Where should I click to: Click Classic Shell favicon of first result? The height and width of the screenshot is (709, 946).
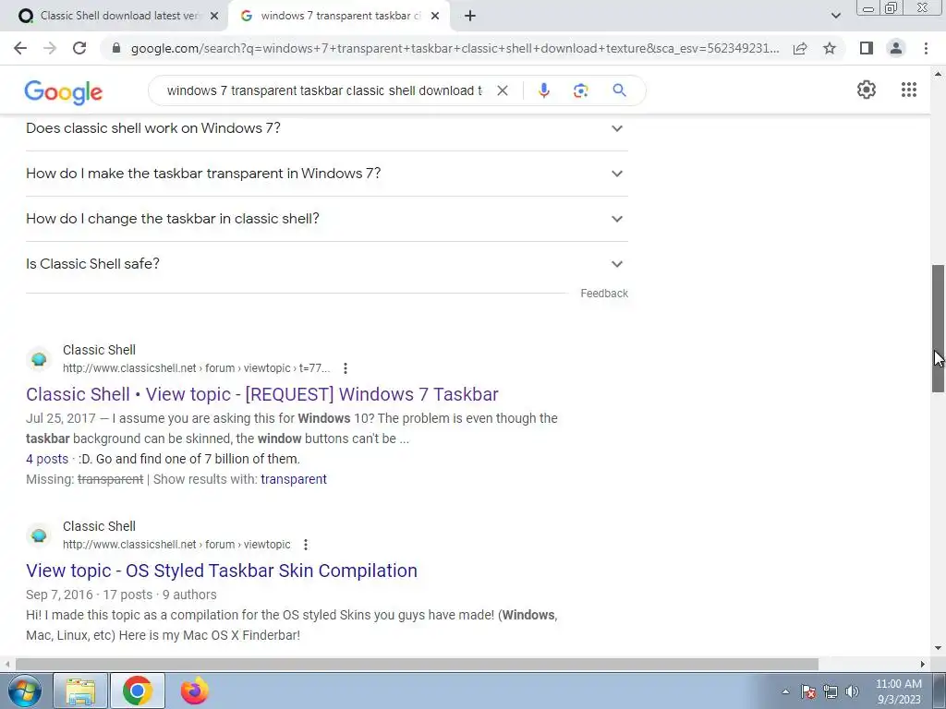tap(39, 359)
